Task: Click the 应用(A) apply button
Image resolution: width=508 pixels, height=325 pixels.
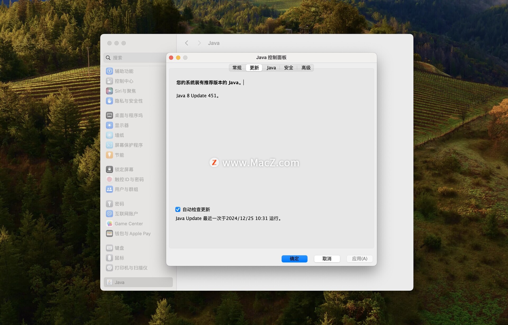Action: pyautogui.click(x=360, y=259)
